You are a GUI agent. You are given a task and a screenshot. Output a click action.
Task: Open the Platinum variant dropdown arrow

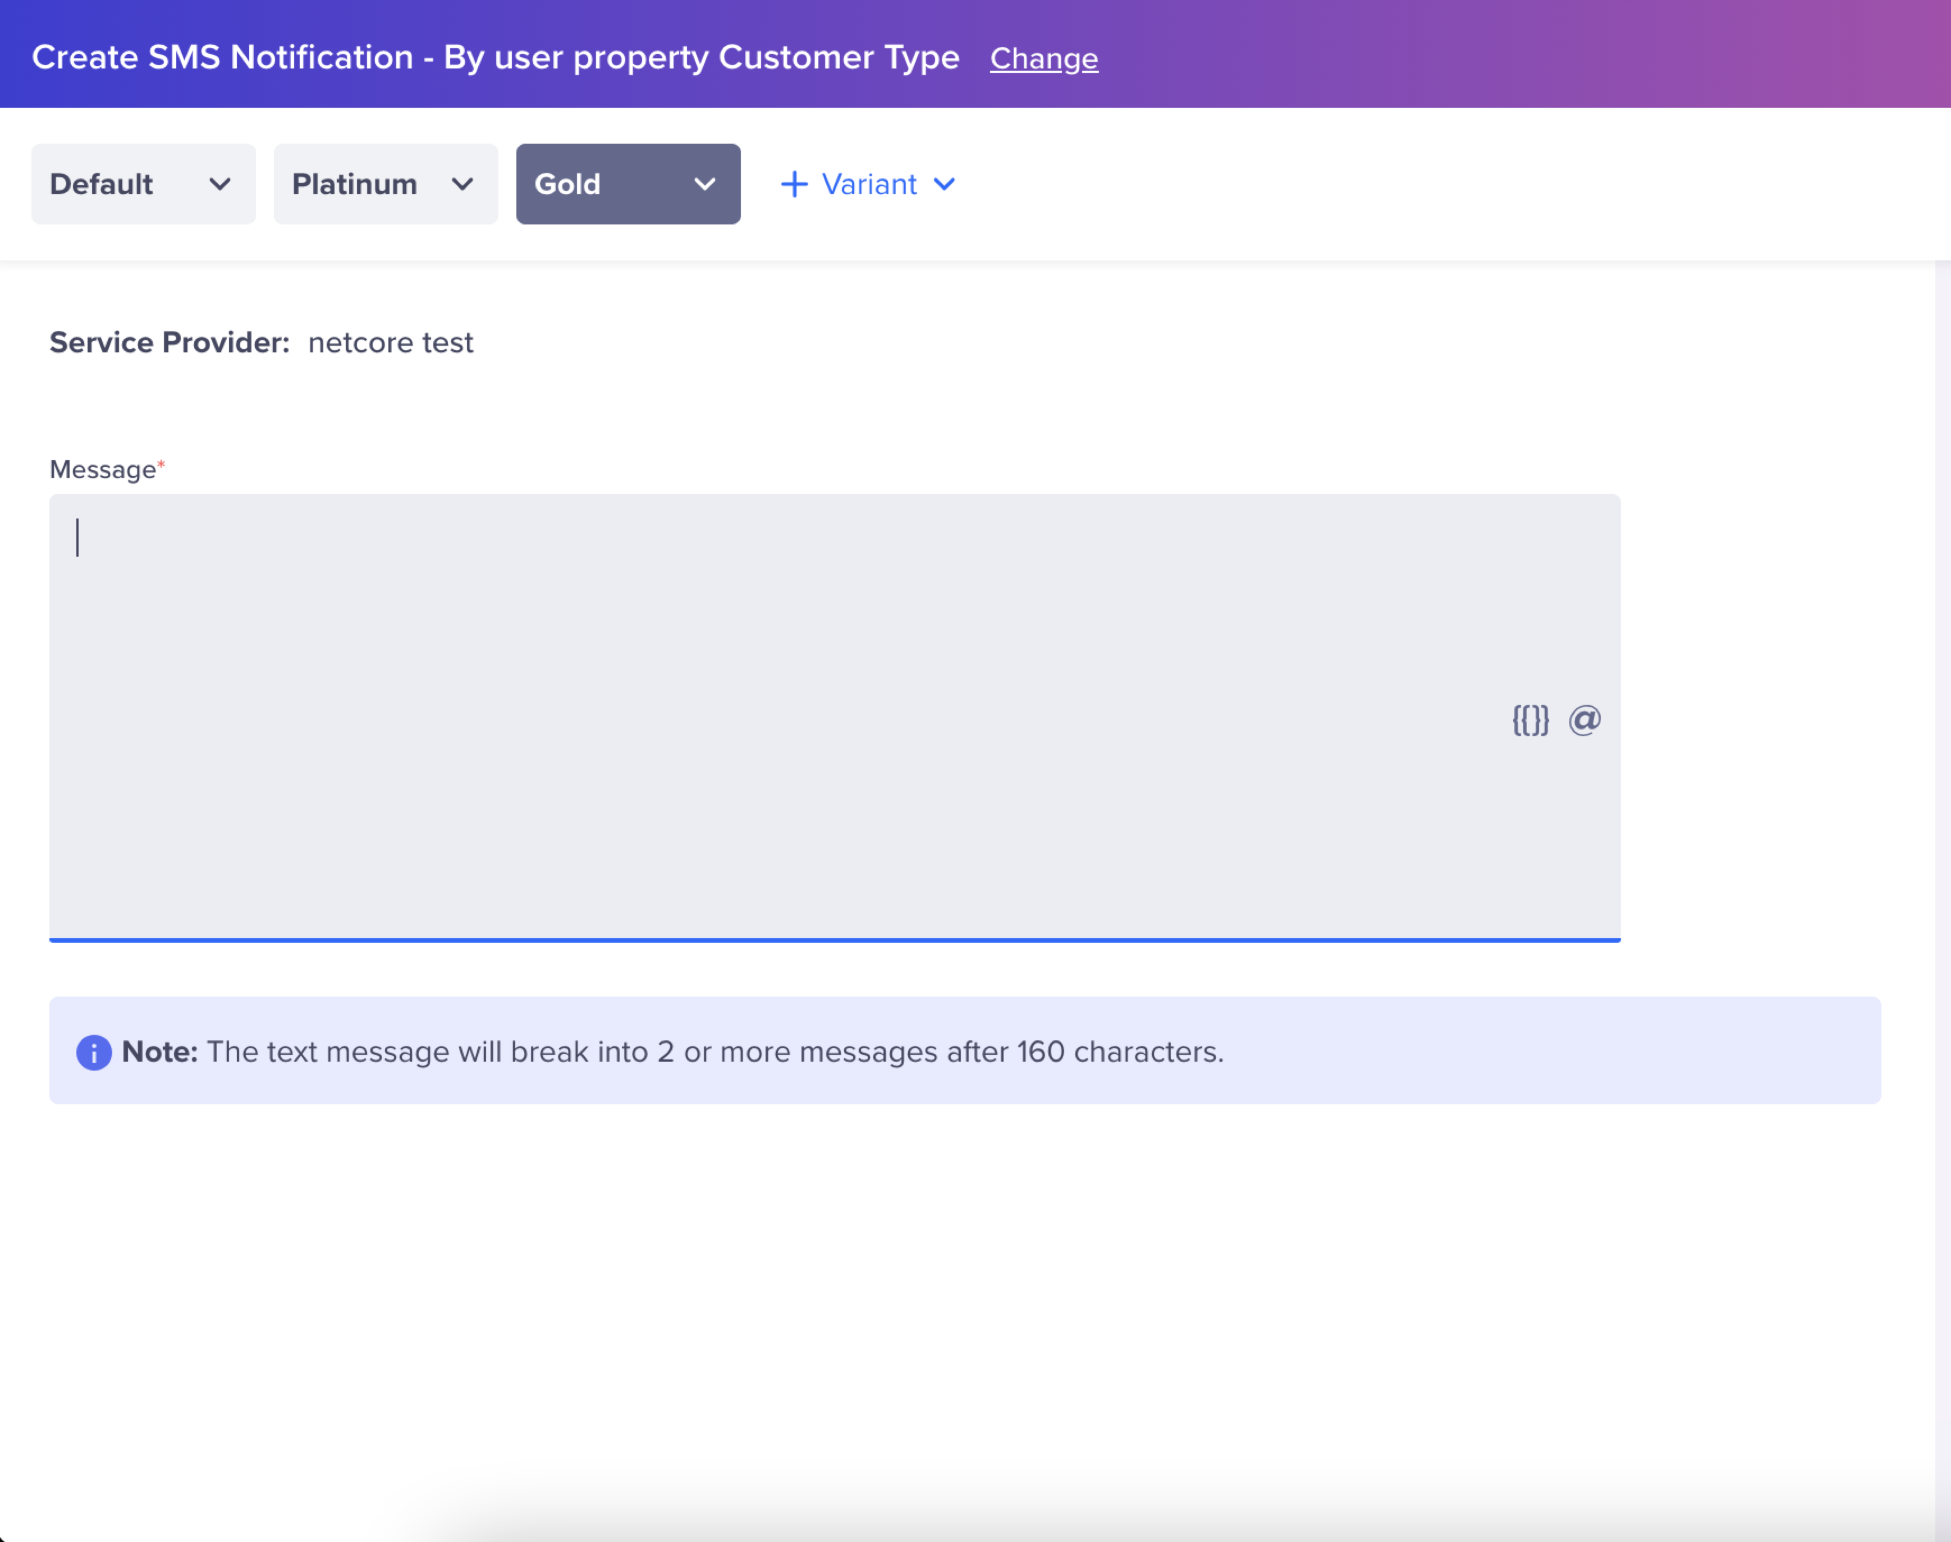point(462,184)
